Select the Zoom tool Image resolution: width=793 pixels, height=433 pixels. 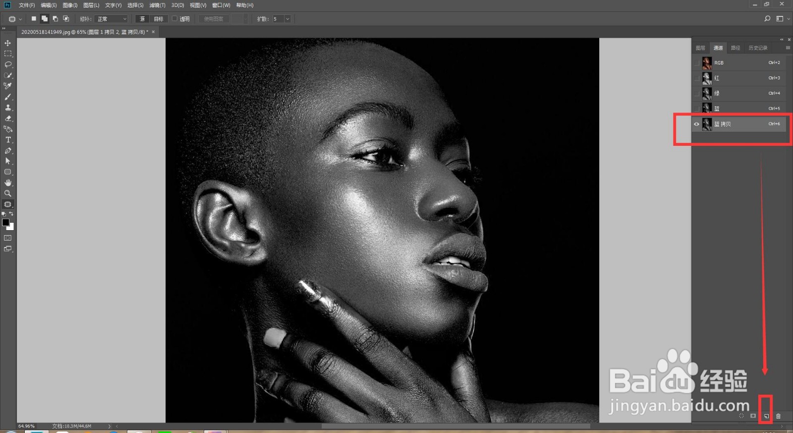pyautogui.click(x=8, y=193)
